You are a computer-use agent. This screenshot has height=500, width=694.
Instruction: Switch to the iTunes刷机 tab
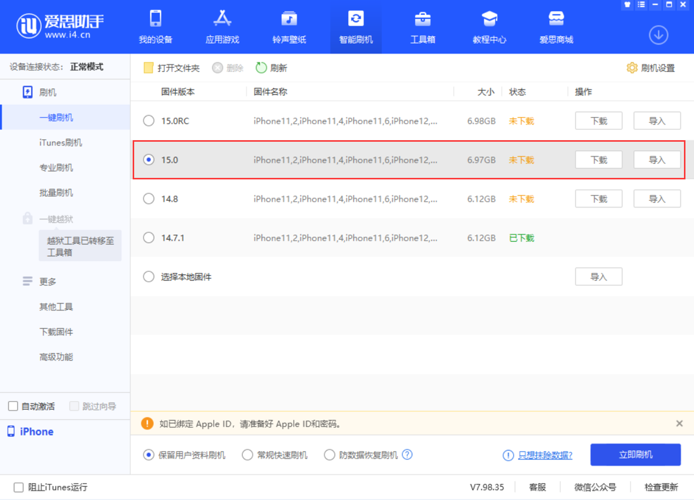tap(61, 142)
